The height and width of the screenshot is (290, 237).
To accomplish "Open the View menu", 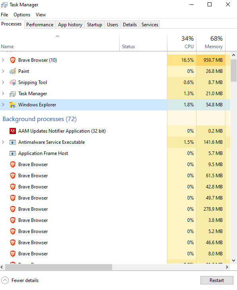I will pos(41,15).
